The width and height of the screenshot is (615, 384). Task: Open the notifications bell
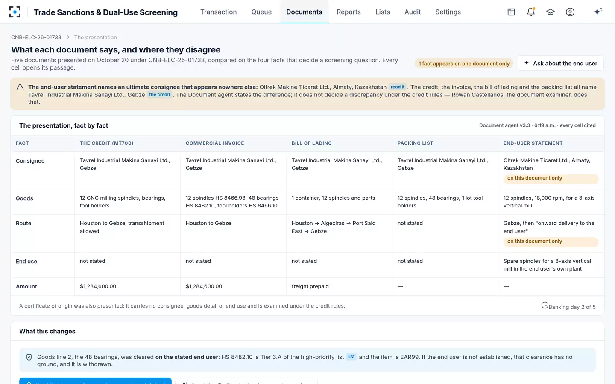point(531,12)
